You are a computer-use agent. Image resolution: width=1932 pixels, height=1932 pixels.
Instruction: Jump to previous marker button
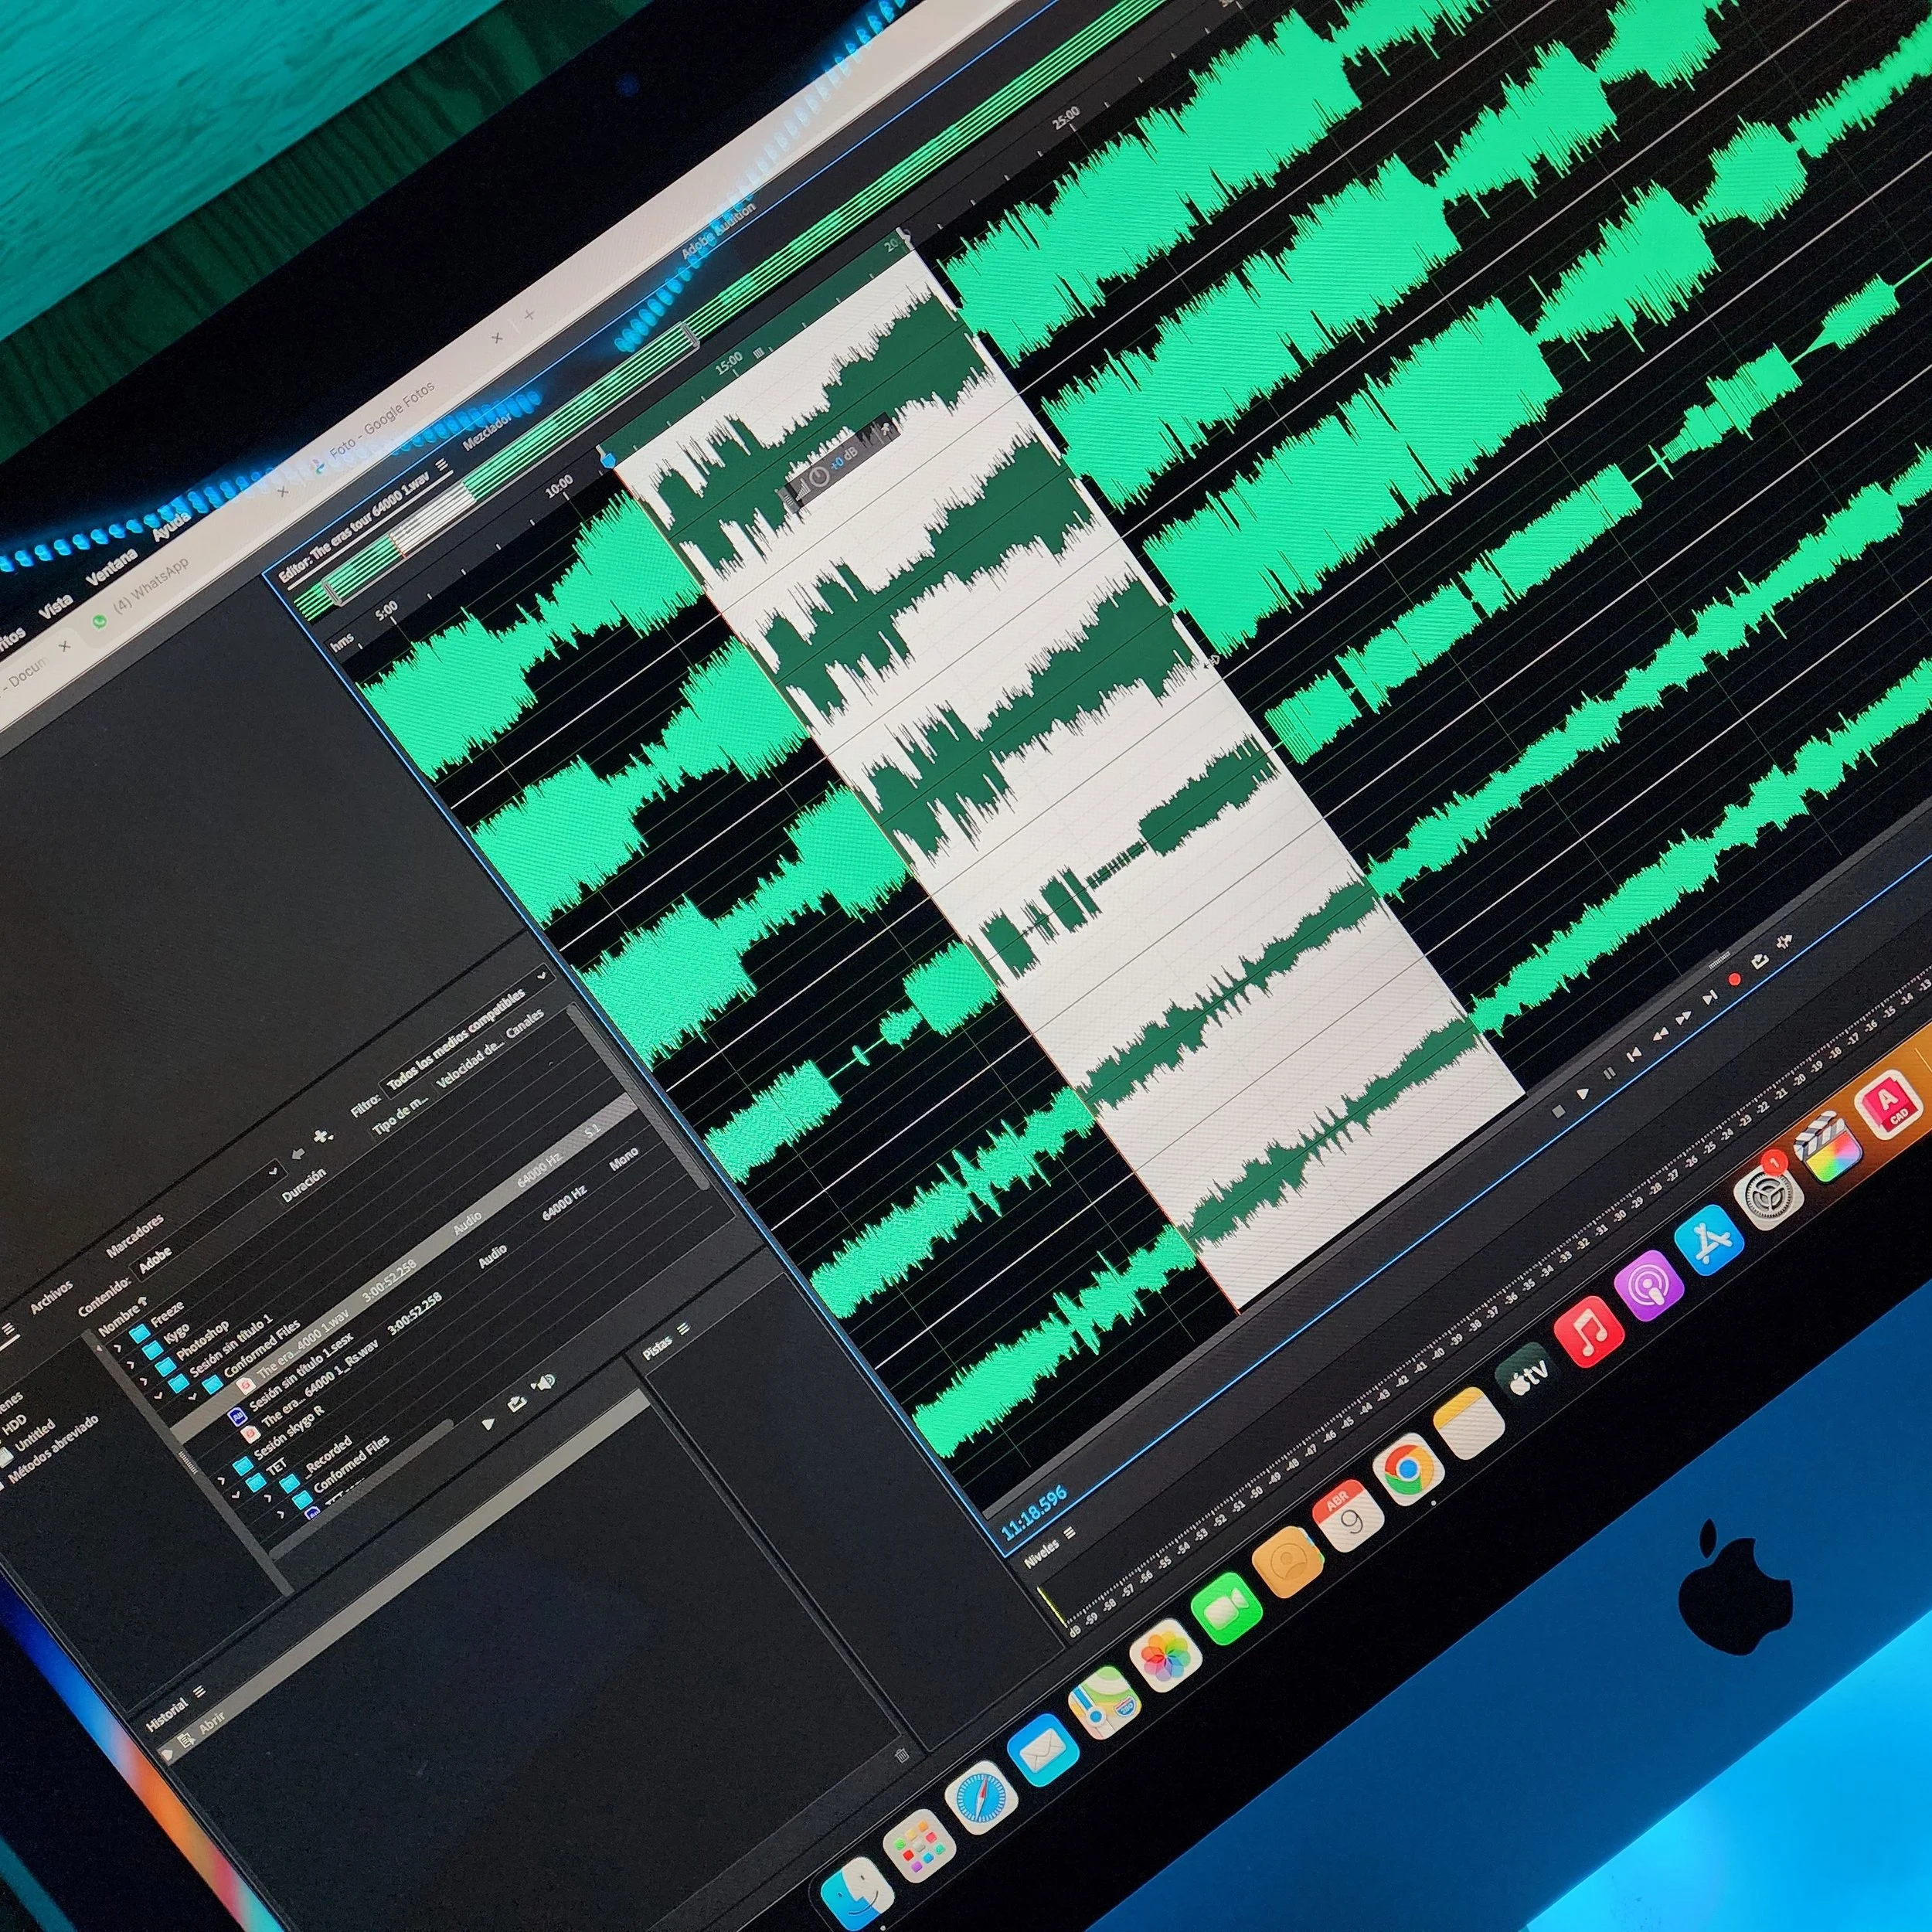[1635, 1055]
